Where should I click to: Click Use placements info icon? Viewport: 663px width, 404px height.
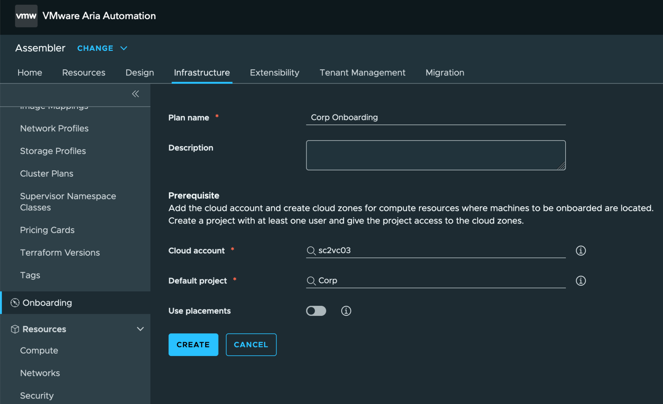point(346,311)
